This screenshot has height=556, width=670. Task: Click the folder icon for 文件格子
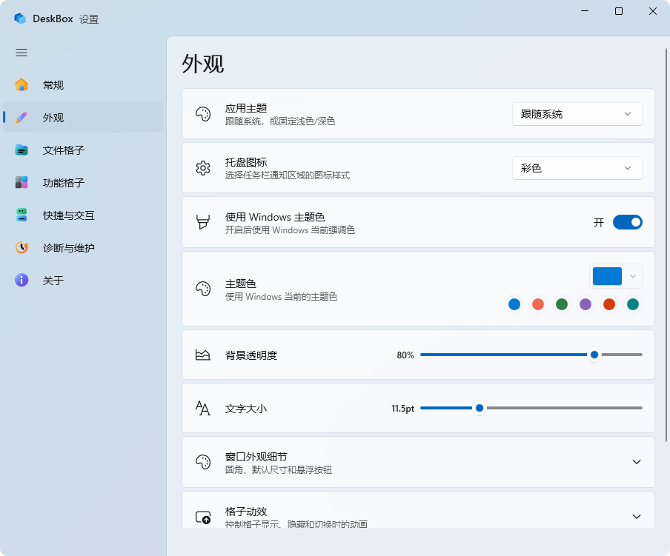coord(21,150)
